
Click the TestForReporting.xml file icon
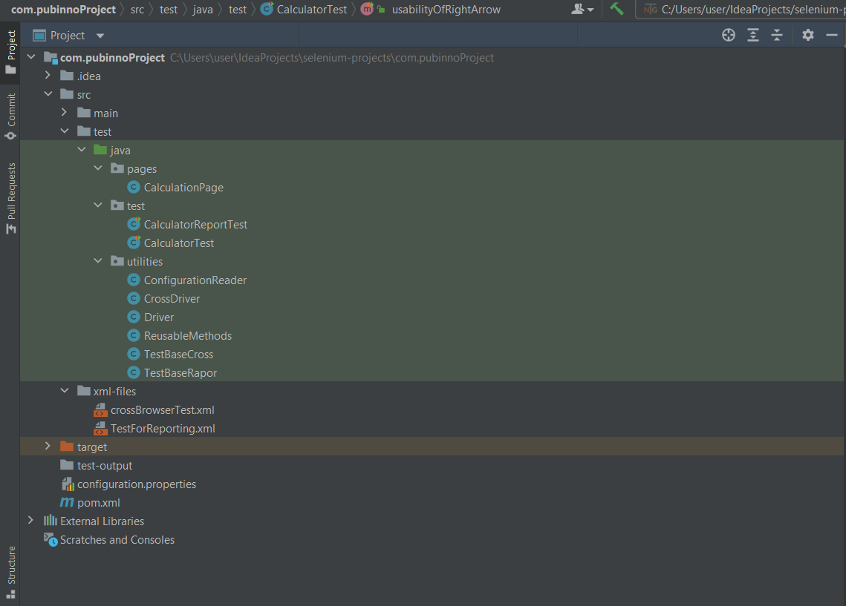100,428
